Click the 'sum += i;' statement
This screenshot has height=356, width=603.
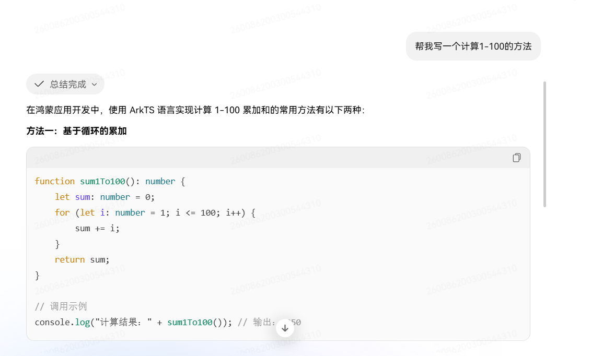[97, 228]
